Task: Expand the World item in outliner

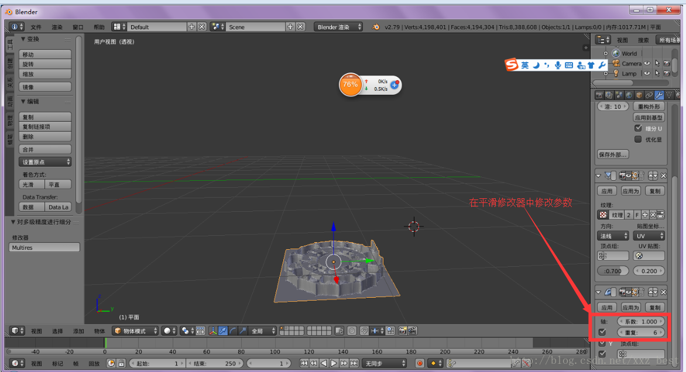Action: click(606, 53)
